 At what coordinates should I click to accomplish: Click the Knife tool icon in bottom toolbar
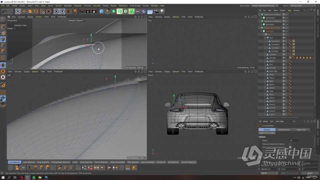point(60,168)
